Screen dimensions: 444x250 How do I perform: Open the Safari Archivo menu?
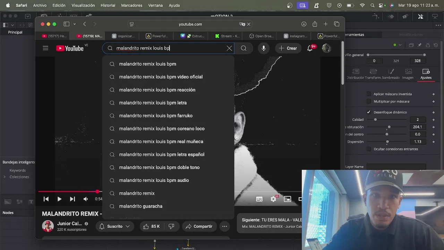point(40,5)
